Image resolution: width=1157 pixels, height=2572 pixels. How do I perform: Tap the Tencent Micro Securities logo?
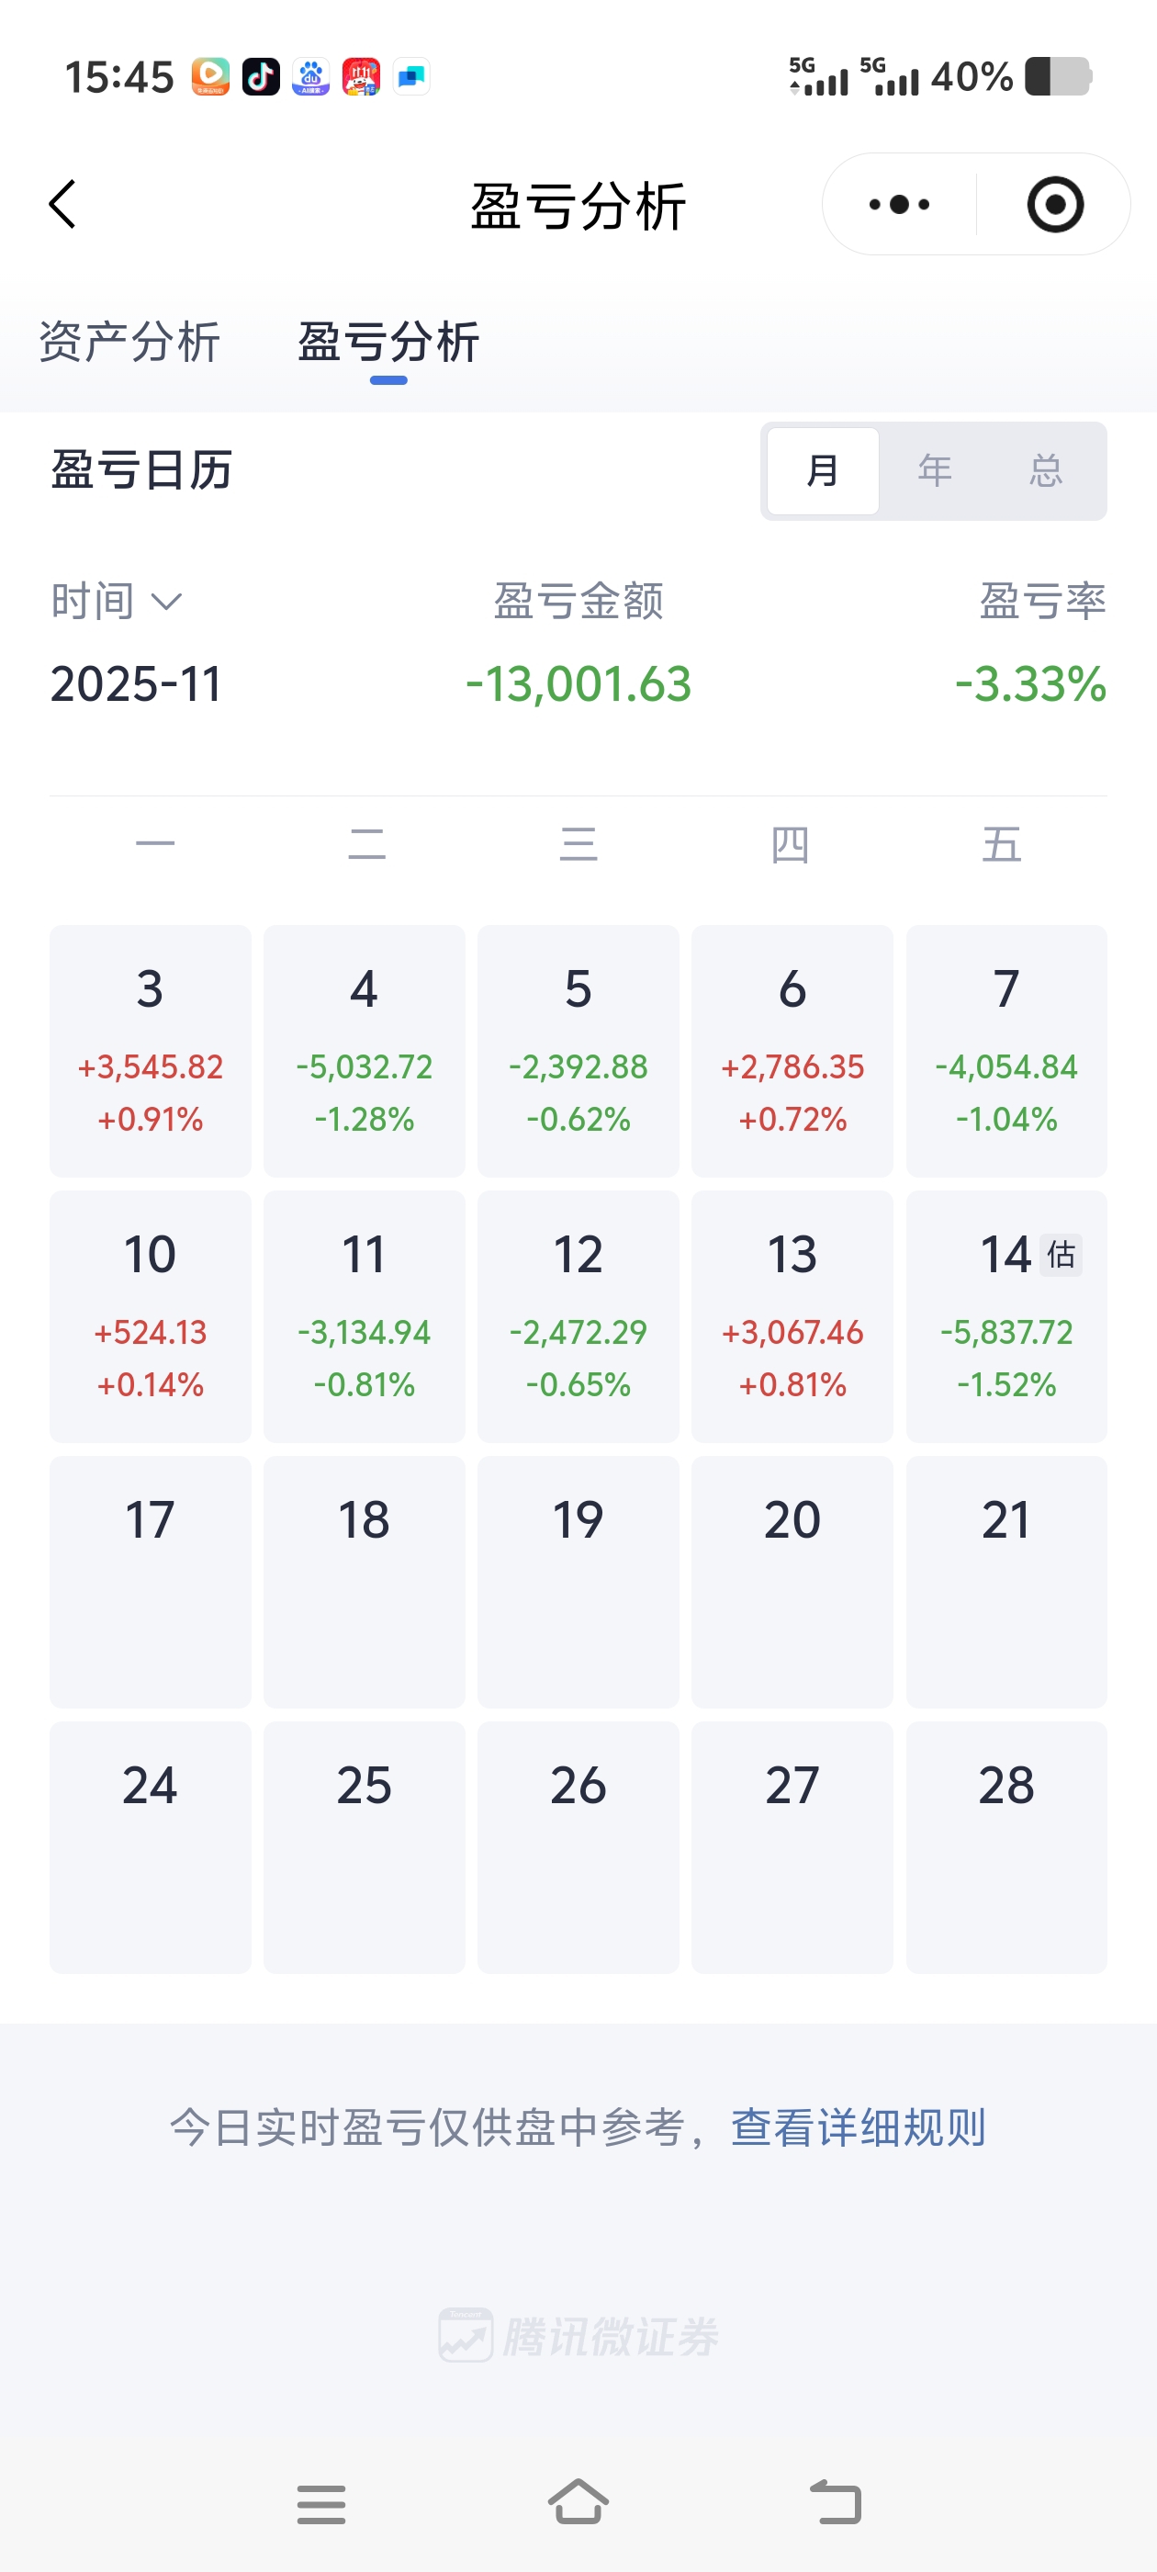[578, 2335]
